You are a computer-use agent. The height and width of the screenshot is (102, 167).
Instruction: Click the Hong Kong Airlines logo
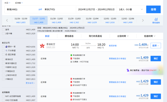[x=42, y=46]
